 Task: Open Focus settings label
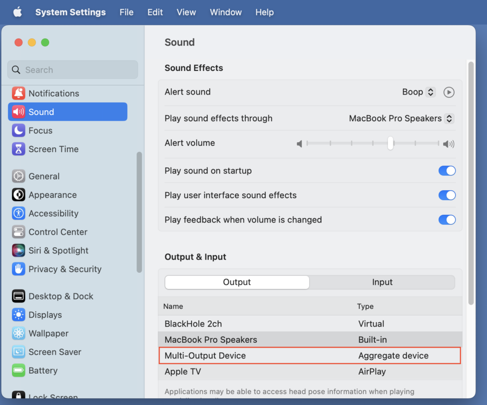pyautogui.click(x=40, y=131)
